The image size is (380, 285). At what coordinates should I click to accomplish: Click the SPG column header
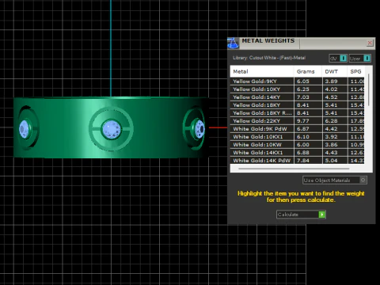[355, 71]
